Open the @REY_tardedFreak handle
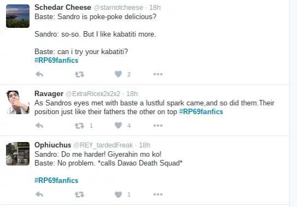Viewport: 297px width, 207px height. coord(103,145)
